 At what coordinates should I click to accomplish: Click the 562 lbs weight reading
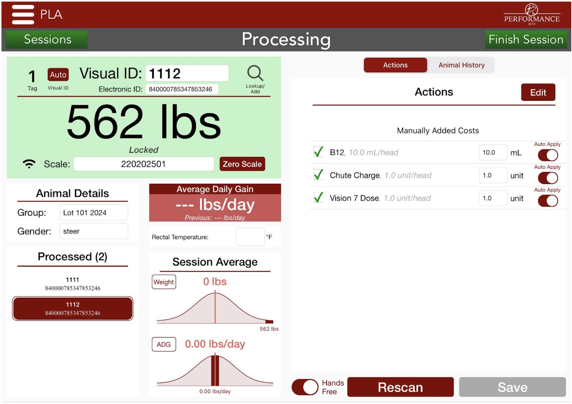pos(144,122)
